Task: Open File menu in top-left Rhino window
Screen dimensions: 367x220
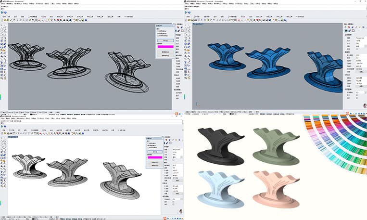Action: (3, 4)
